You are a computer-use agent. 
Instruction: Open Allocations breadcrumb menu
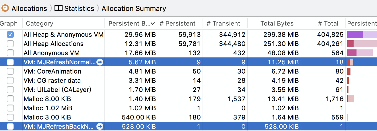point(29,8)
